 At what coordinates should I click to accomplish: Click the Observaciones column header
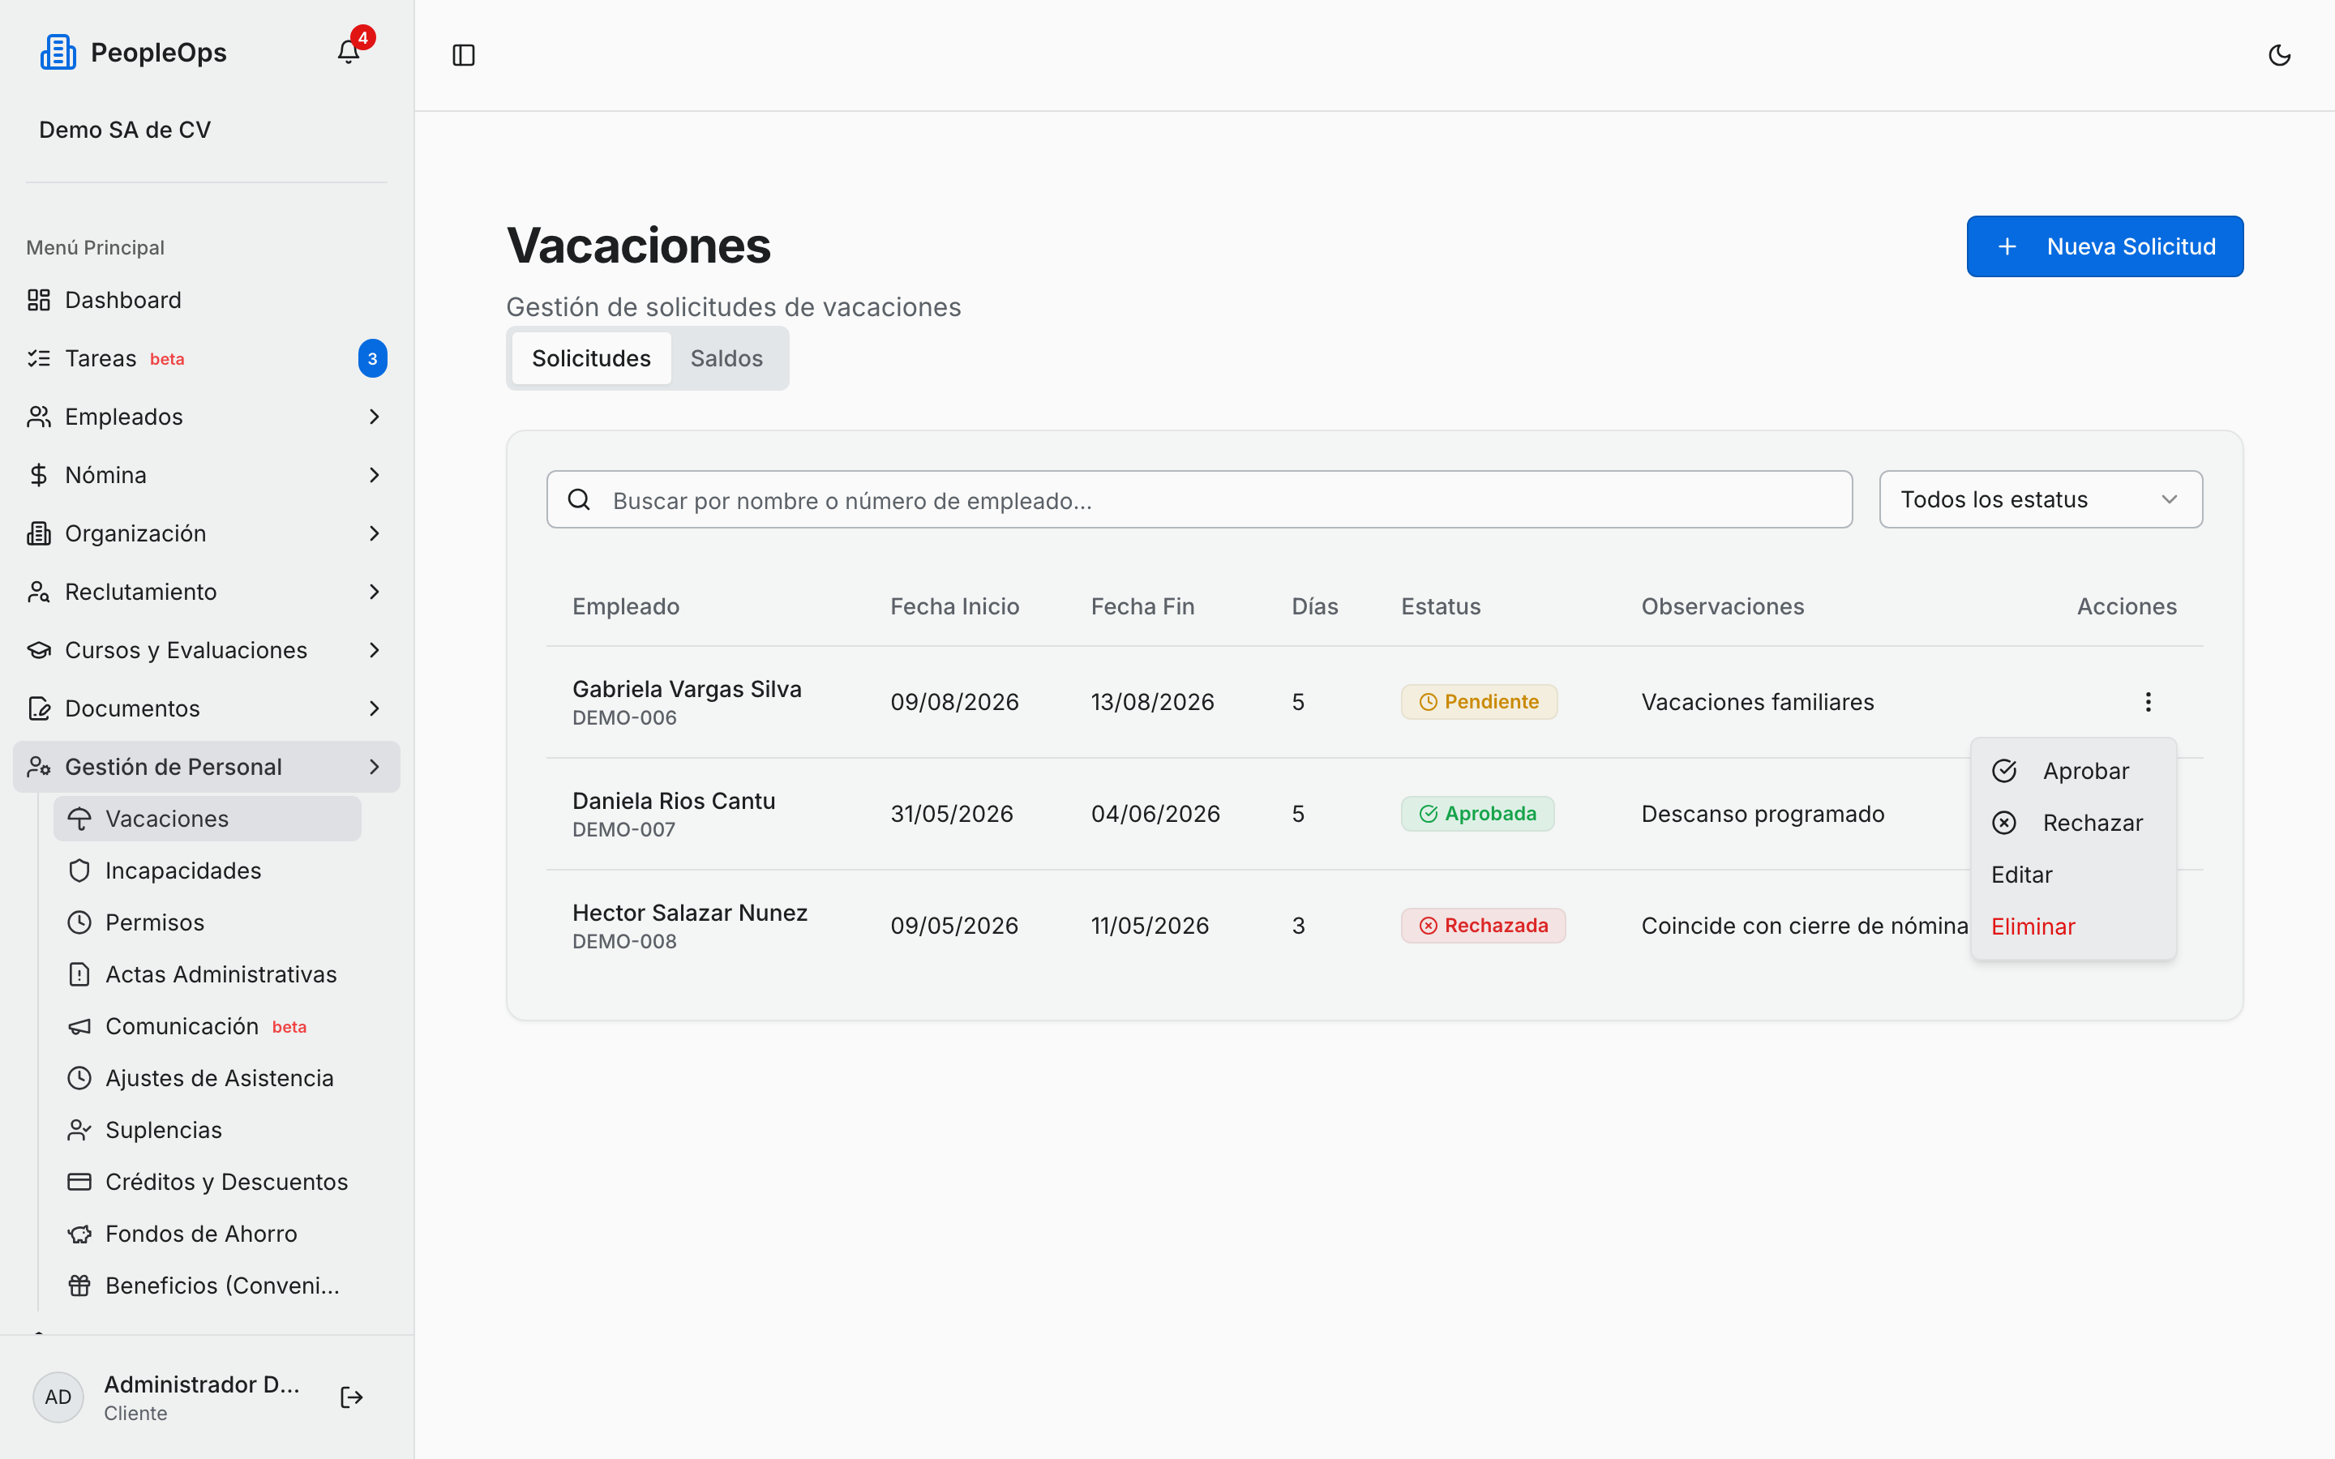tap(1722, 606)
